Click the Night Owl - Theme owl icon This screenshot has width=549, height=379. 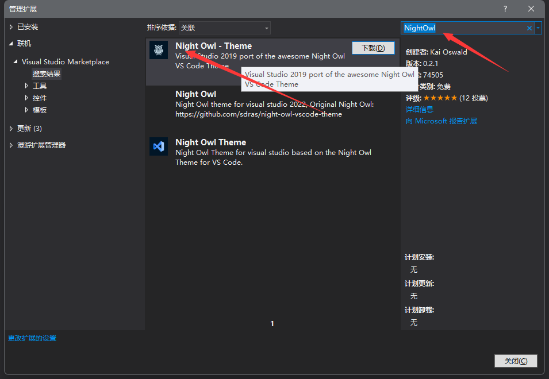click(159, 50)
